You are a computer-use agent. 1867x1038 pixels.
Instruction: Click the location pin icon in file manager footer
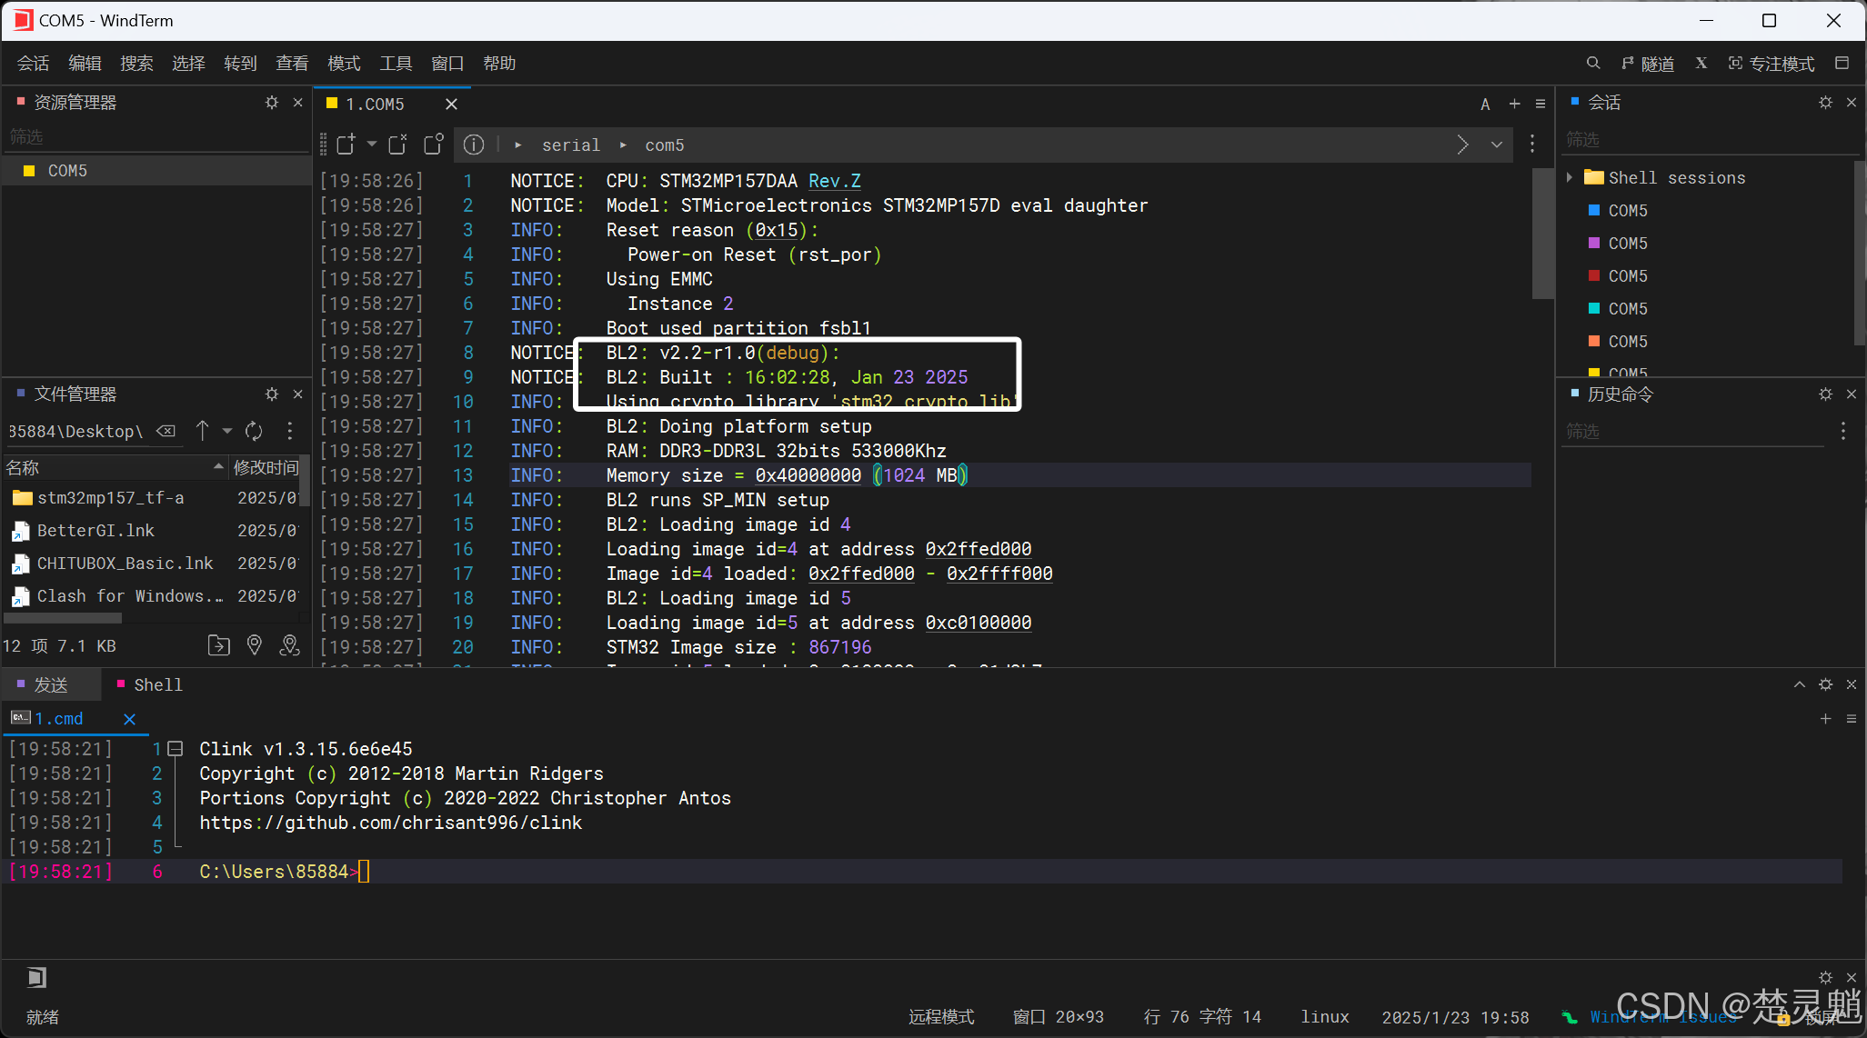(255, 645)
